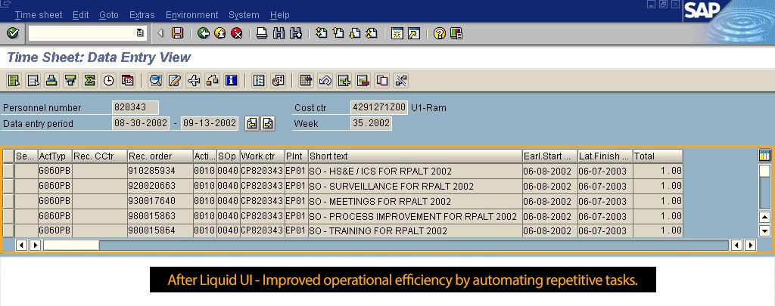Select the SO - MEETINGS row selector
The height and width of the screenshot is (306, 775).
tap(8, 201)
